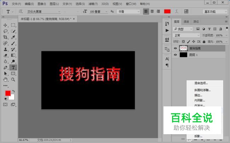This screenshot has height=143, width=230.
Task: Toggle lock all for layer
Action: (x=204, y=42)
